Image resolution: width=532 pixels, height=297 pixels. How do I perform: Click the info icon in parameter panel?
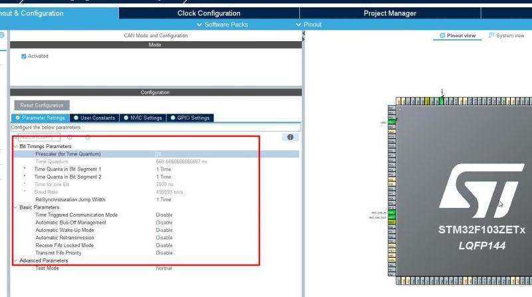pos(290,138)
